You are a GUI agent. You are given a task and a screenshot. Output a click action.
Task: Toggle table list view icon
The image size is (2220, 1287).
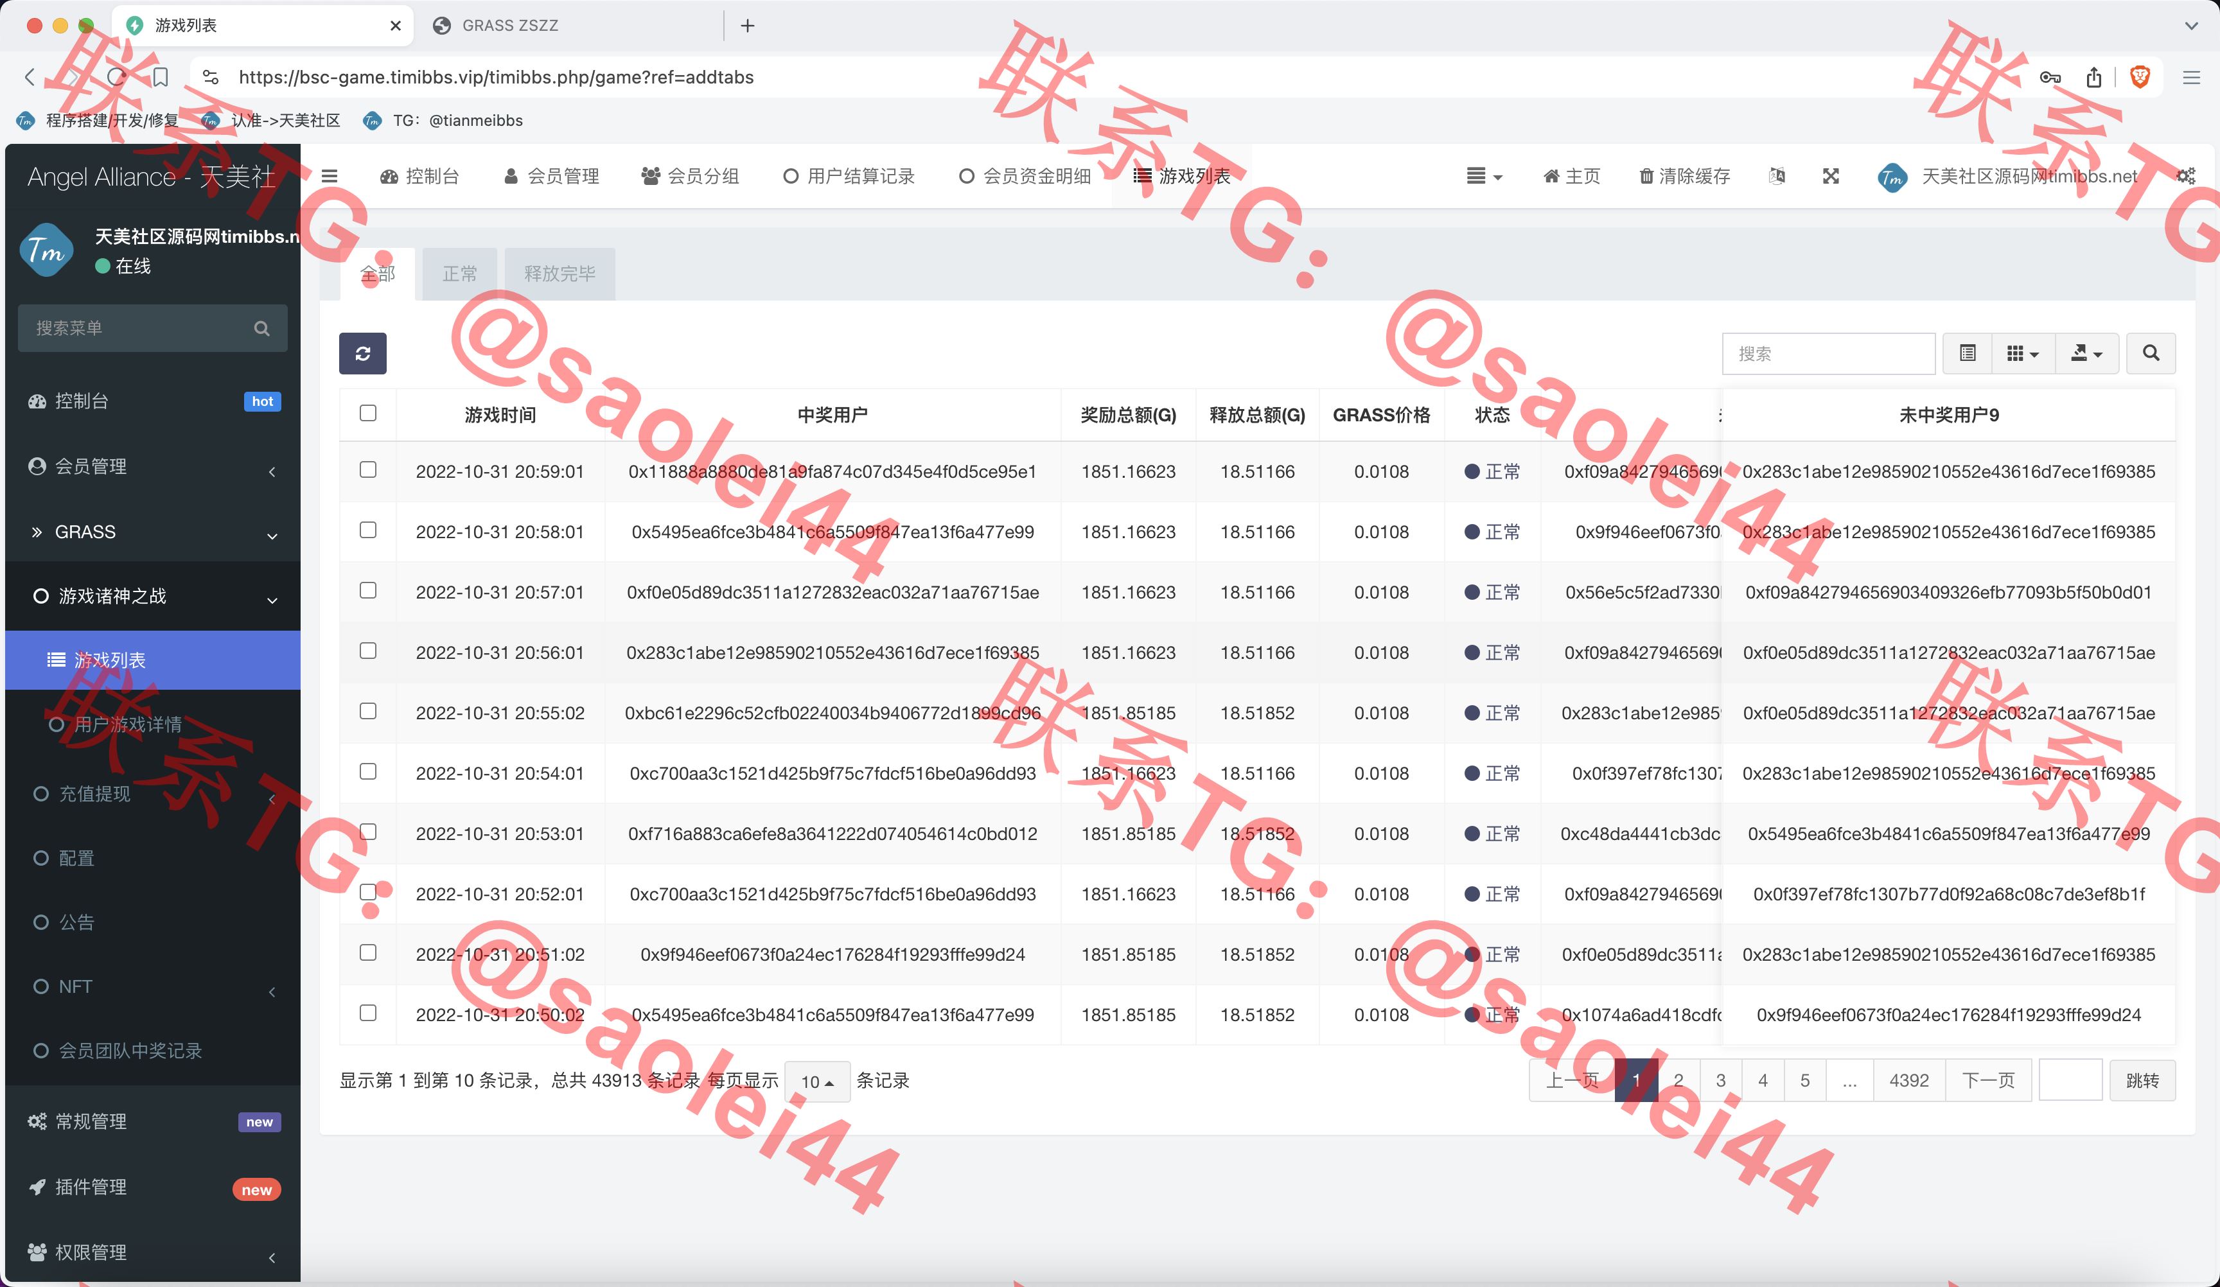(x=1967, y=353)
